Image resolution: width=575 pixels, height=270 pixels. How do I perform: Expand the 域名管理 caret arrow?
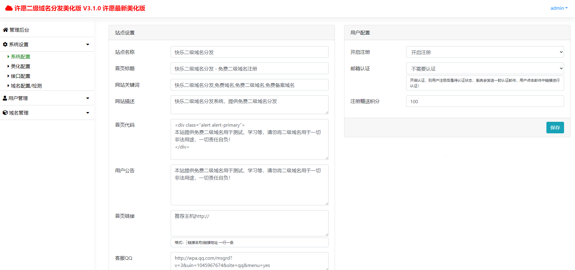point(88,113)
